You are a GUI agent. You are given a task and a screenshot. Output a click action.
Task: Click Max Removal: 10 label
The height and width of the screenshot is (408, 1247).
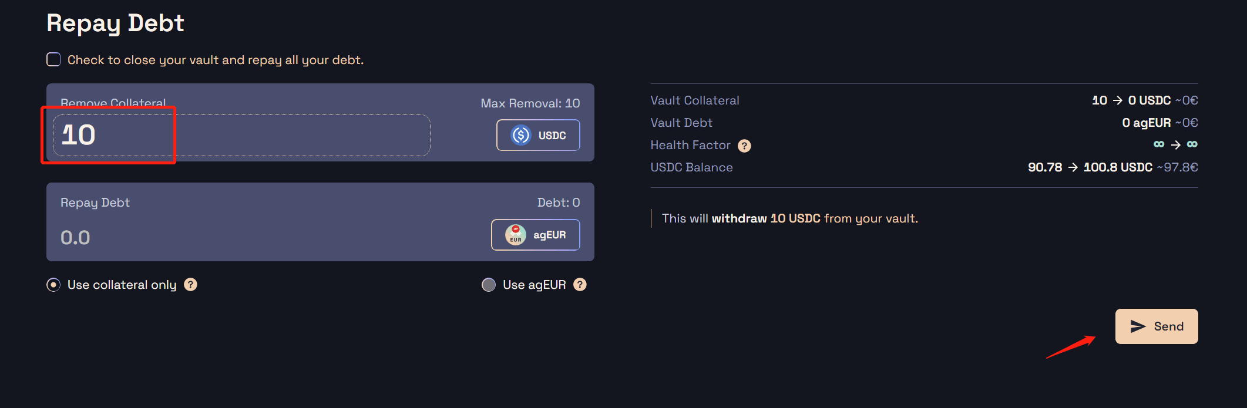[530, 103]
